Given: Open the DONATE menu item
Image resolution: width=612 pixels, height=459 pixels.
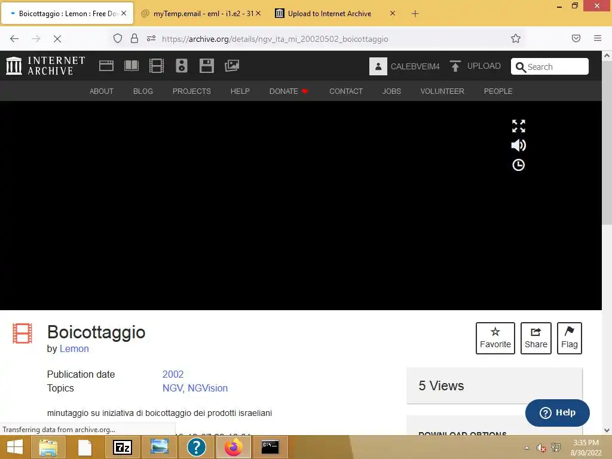Looking at the screenshot, I should (x=289, y=91).
